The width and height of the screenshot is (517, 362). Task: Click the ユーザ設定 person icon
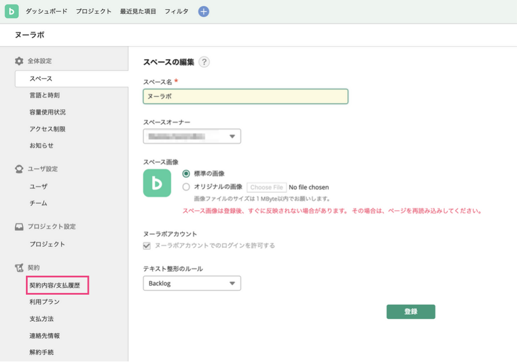tap(19, 169)
